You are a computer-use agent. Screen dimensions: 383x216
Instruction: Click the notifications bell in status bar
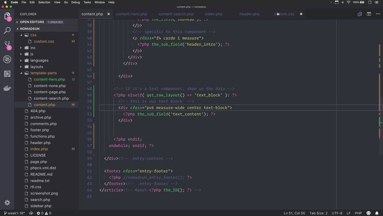pyautogui.click(x=377, y=213)
